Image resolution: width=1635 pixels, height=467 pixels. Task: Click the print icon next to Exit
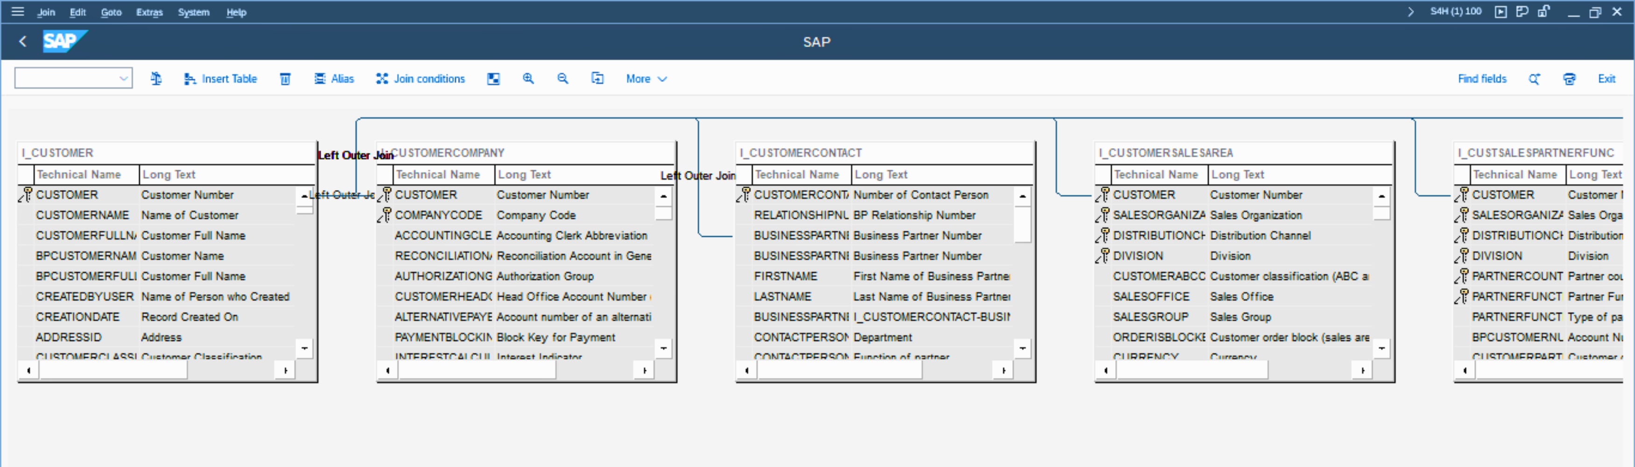[x=1569, y=78]
